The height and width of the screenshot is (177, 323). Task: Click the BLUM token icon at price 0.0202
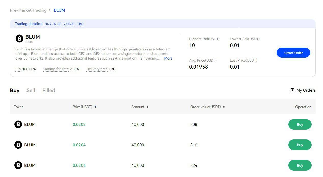coord(18,124)
